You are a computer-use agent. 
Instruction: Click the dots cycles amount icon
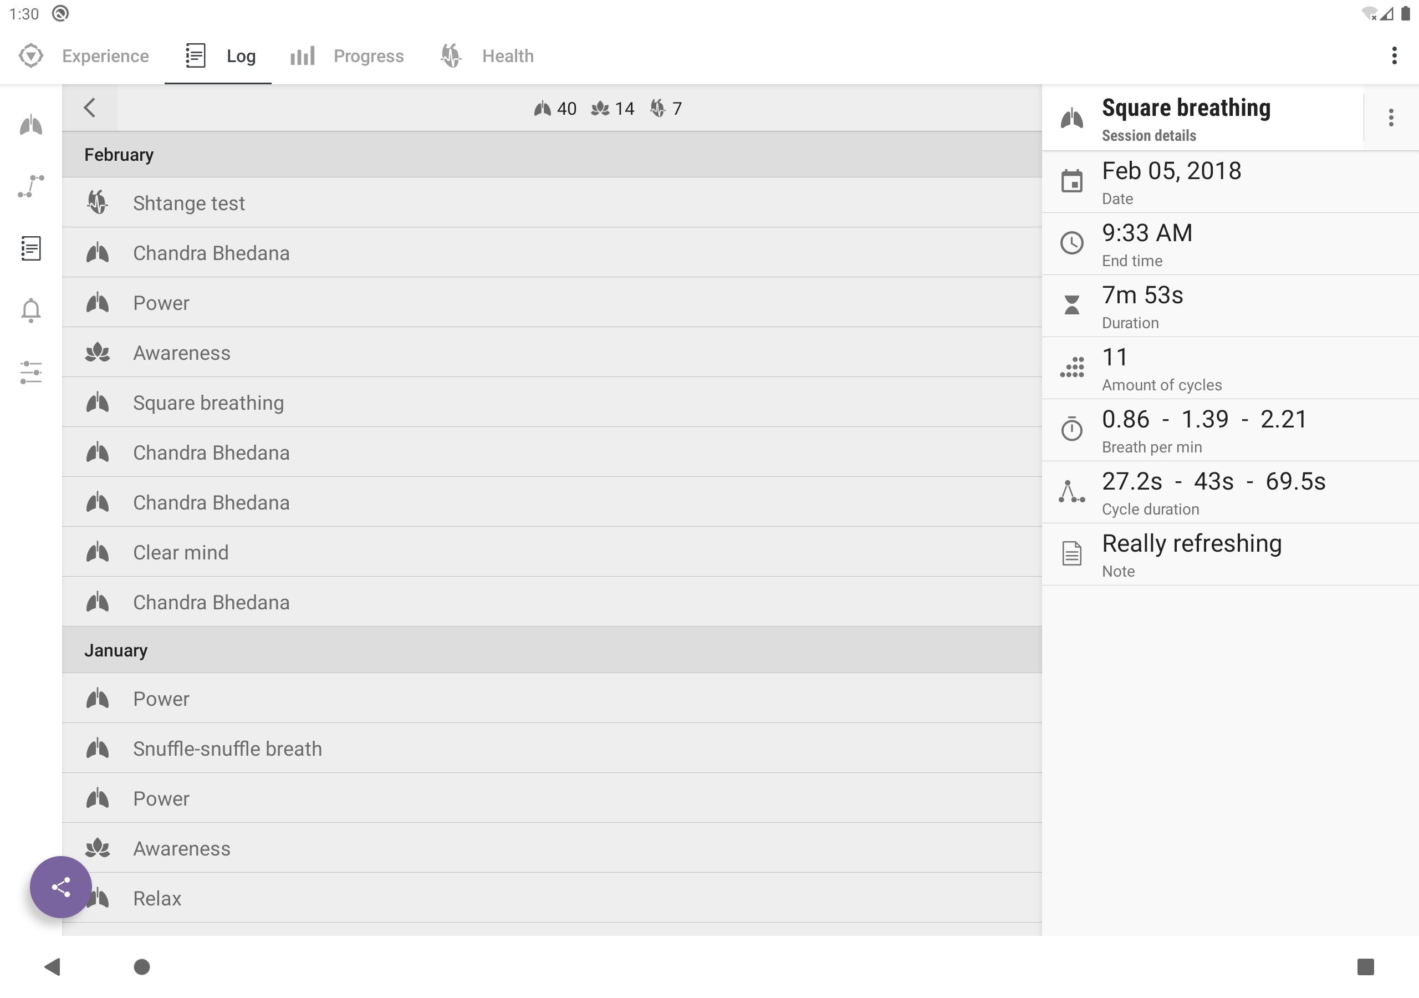(x=1071, y=366)
